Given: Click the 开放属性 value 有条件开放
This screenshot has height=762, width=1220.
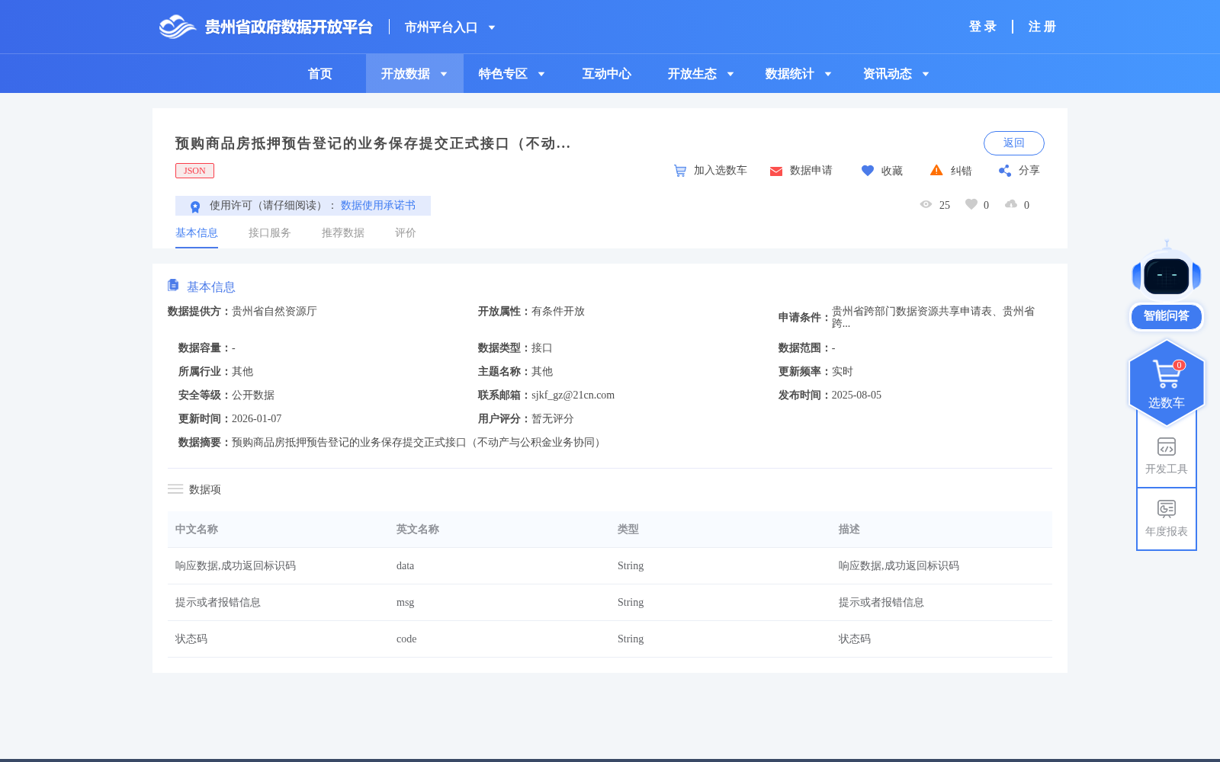Looking at the screenshot, I should (x=558, y=312).
